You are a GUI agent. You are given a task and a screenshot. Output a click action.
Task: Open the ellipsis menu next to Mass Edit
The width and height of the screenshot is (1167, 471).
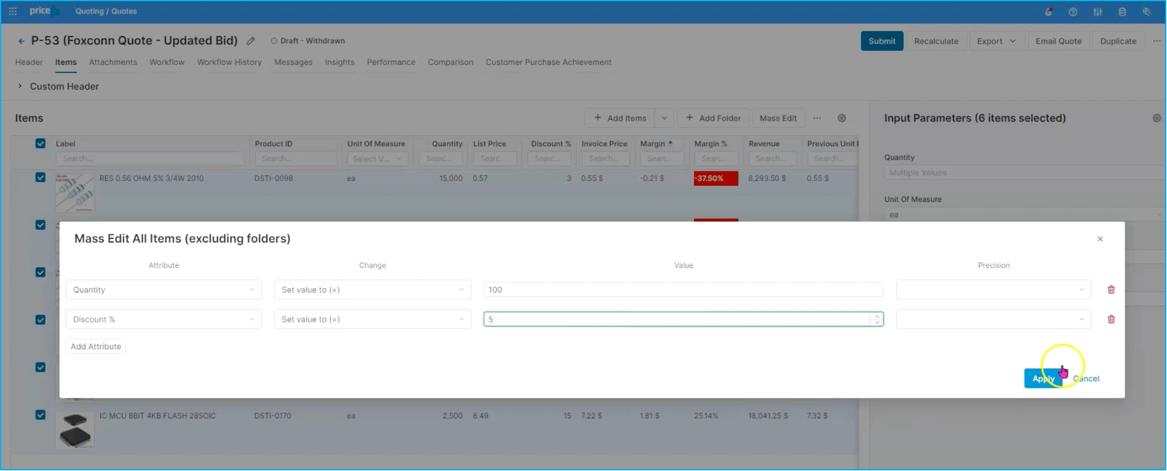coord(817,118)
